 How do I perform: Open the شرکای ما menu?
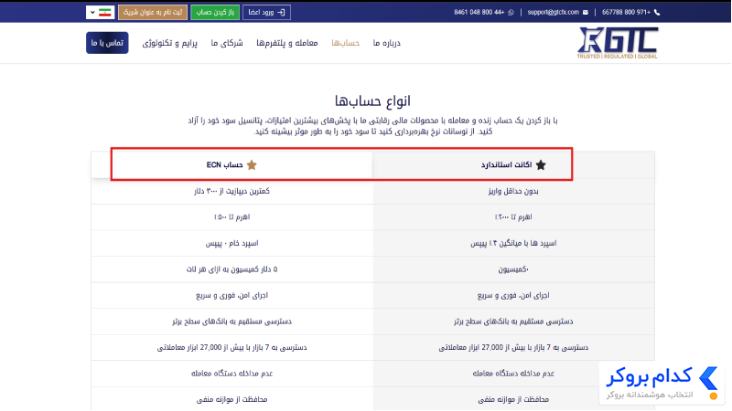click(227, 43)
